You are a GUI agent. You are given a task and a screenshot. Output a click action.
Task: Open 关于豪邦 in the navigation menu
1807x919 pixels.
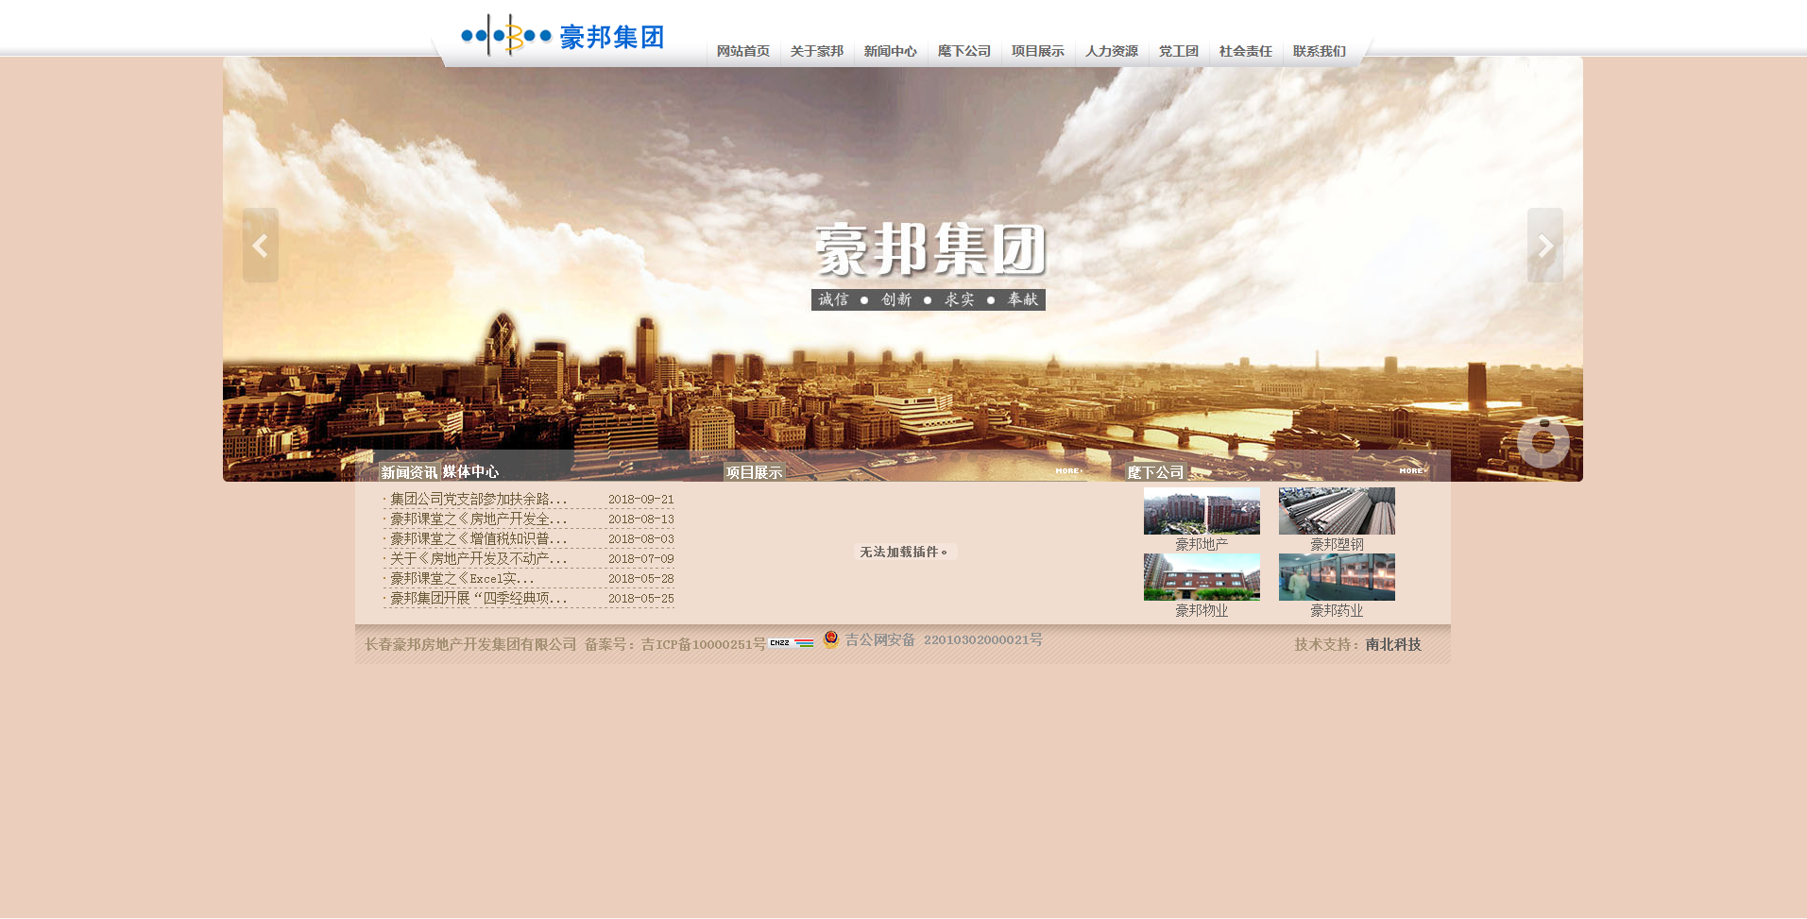(x=816, y=51)
